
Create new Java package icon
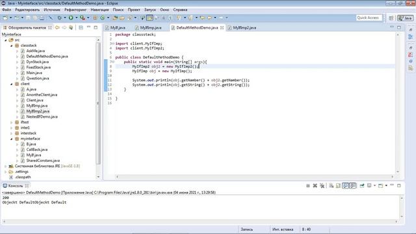pyautogui.click(x=95, y=18)
